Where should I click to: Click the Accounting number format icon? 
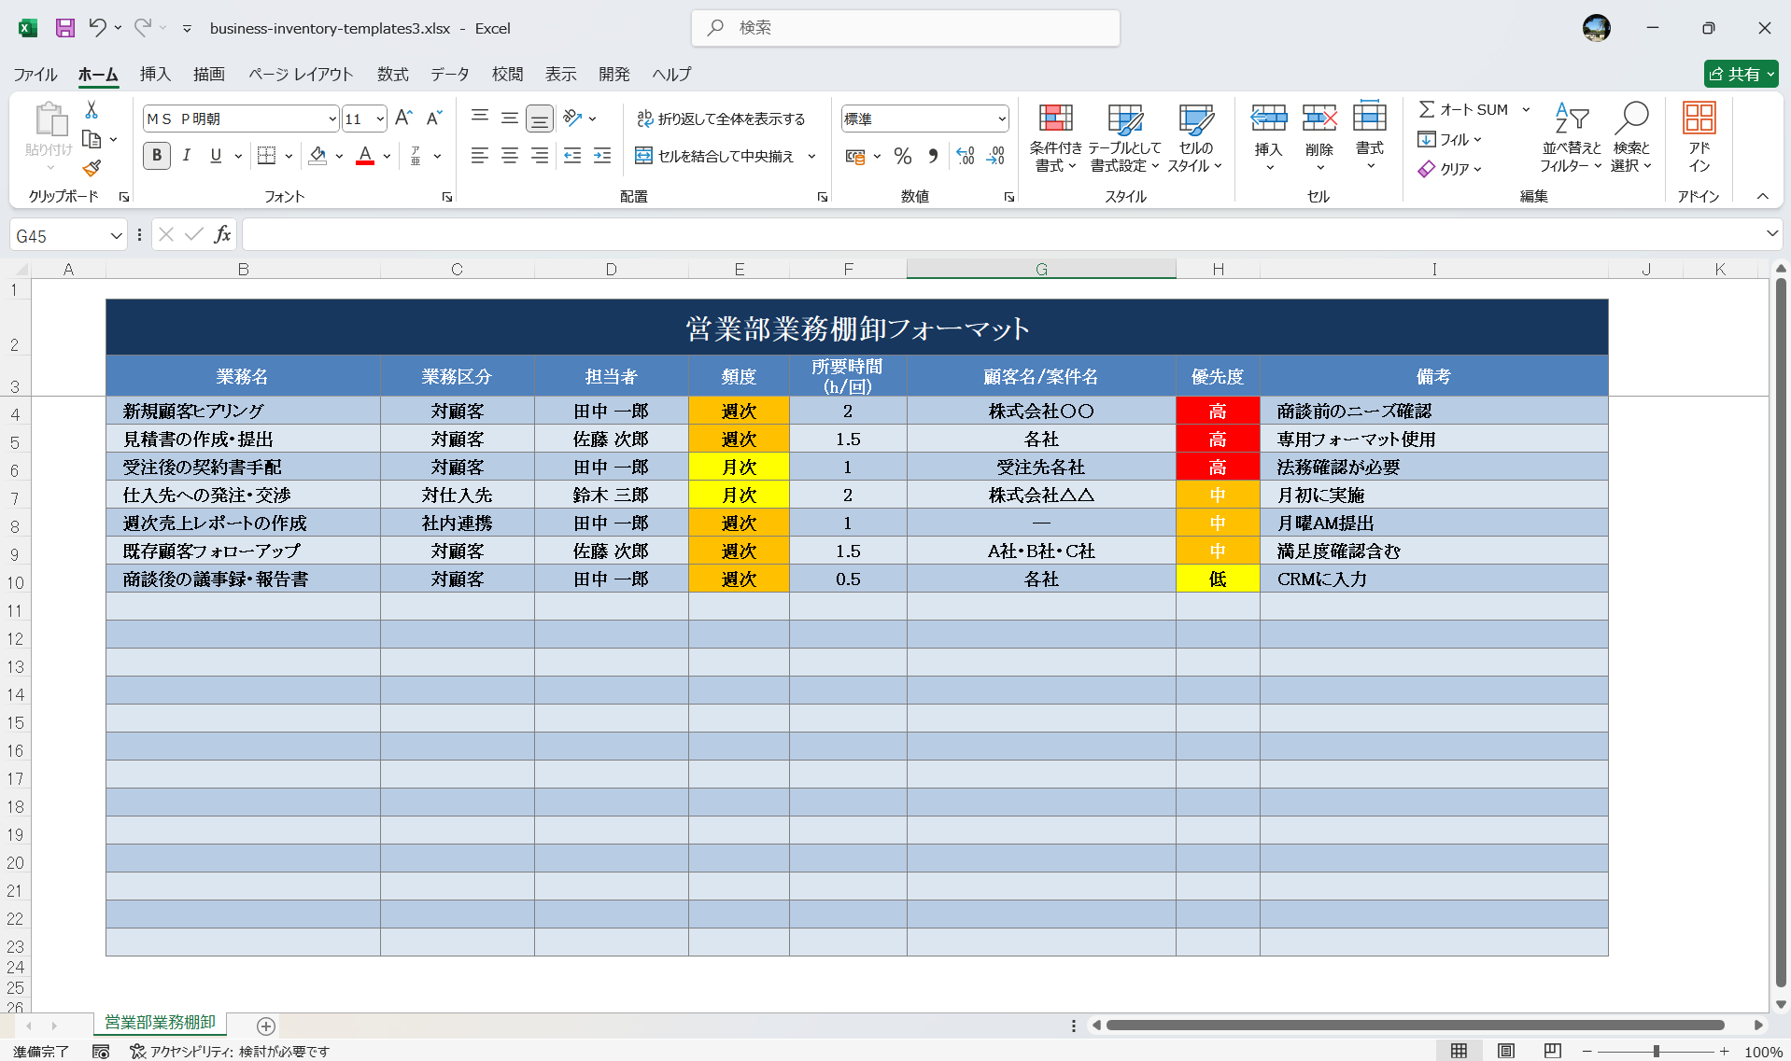pyautogui.click(x=855, y=156)
